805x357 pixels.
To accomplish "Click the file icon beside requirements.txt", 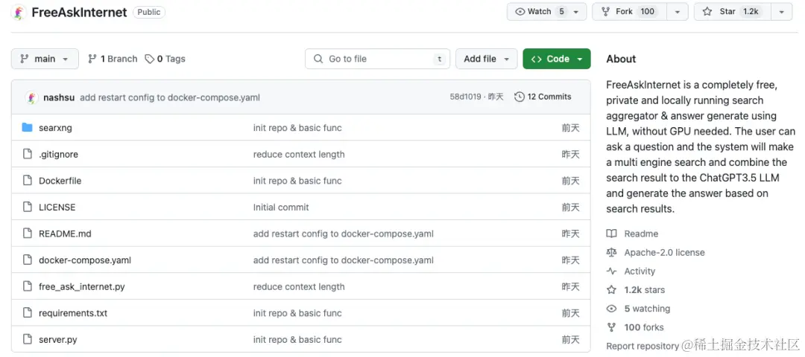I will 28,313.
